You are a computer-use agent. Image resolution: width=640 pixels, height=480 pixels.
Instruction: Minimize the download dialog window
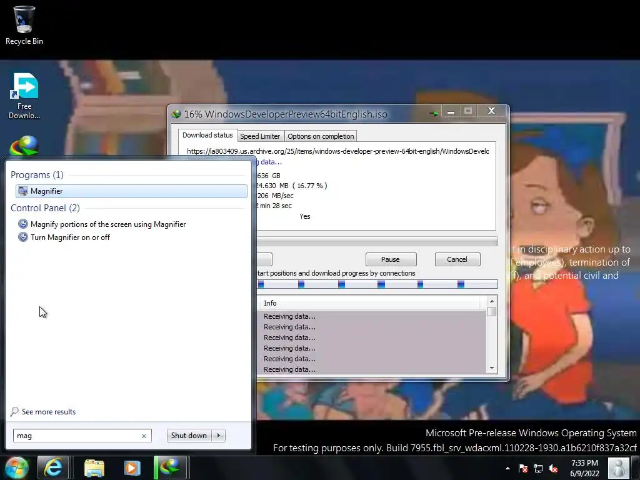point(451,111)
